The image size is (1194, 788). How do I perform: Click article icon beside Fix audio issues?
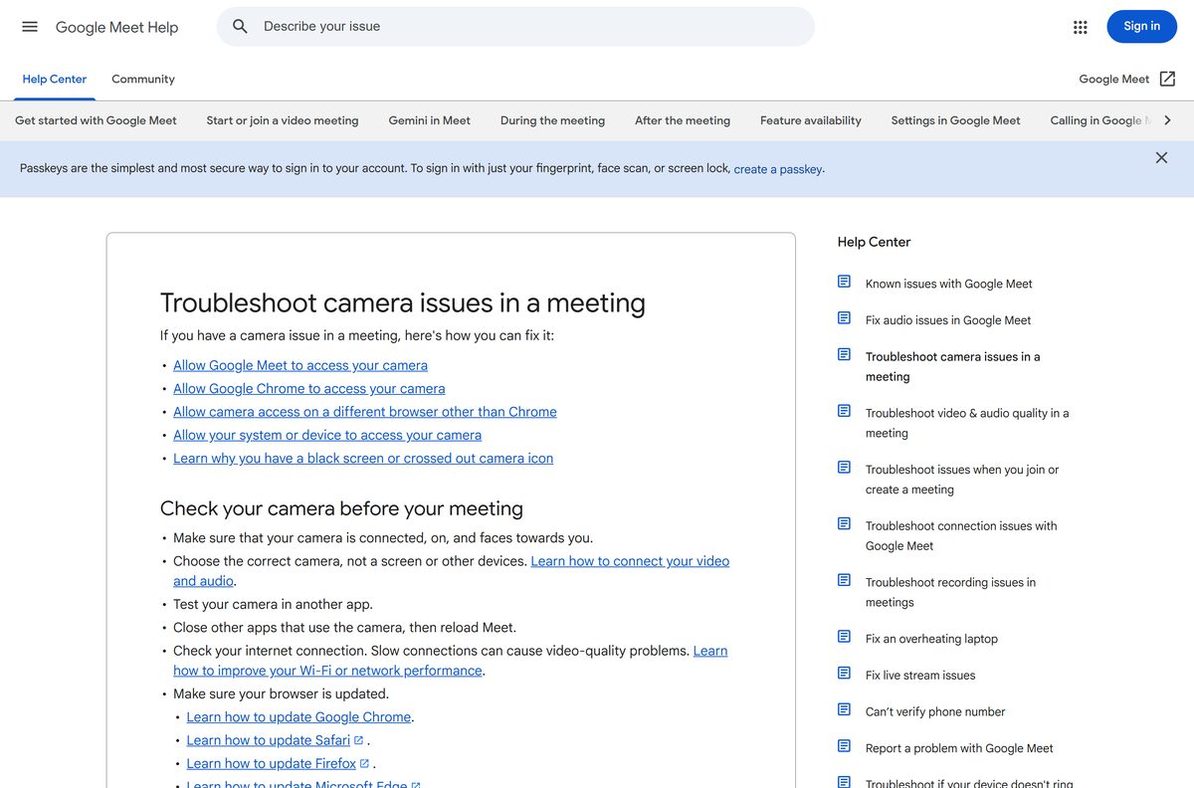(844, 318)
